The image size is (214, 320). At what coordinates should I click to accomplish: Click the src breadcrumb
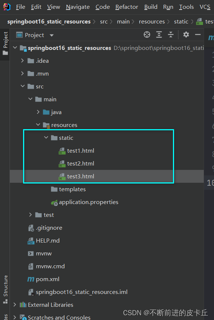tap(104, 22)
